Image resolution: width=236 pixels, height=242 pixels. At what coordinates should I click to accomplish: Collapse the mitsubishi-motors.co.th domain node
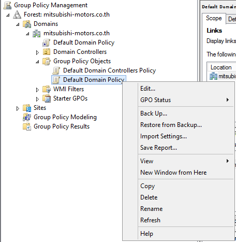pos(27,34)
